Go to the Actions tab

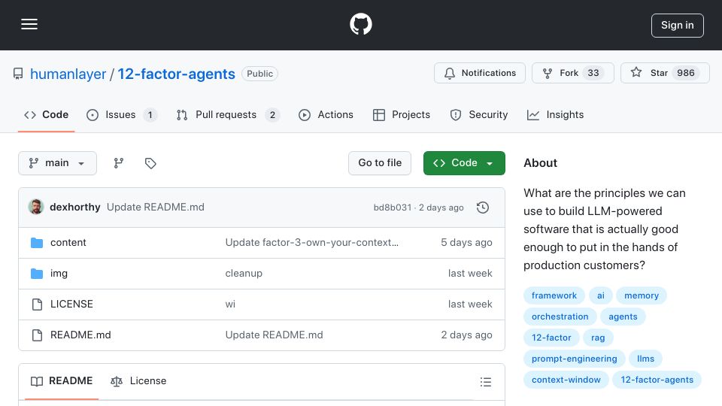(x=326, y=114)
